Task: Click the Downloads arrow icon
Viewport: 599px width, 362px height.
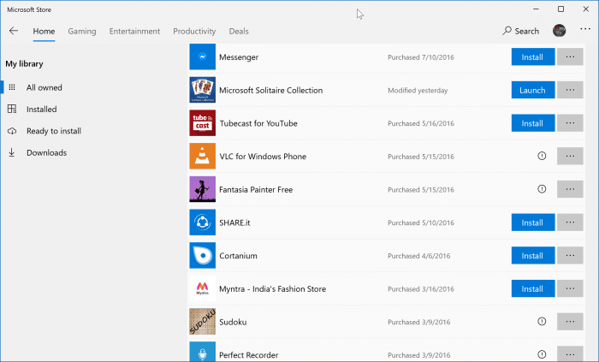Action: 12,152
